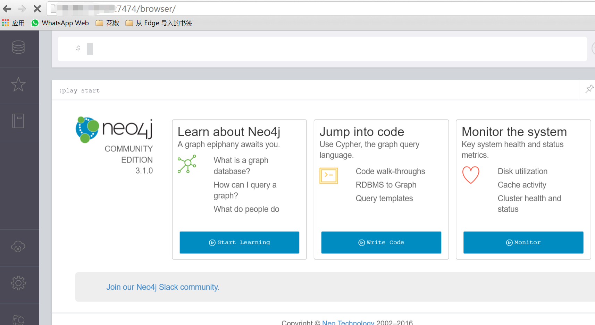Screen dimensions: 595x325
Task: Open the database information sidebar icon
Action: pos(18,47)
